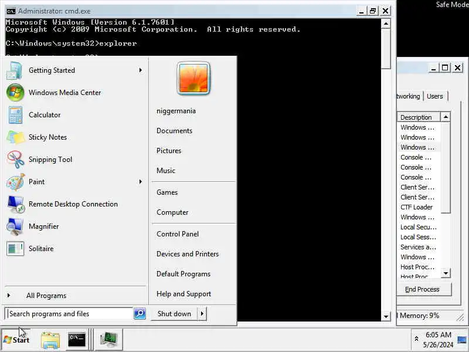Image resolution: width=469 pixels, height=352 pixels.
Task: Select the CTF Loader process row
Action: [x=419, y=207]
